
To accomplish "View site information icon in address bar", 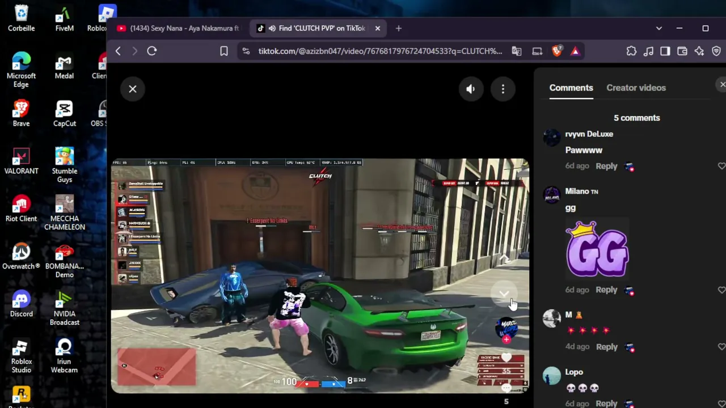I will tap(246, 51).
